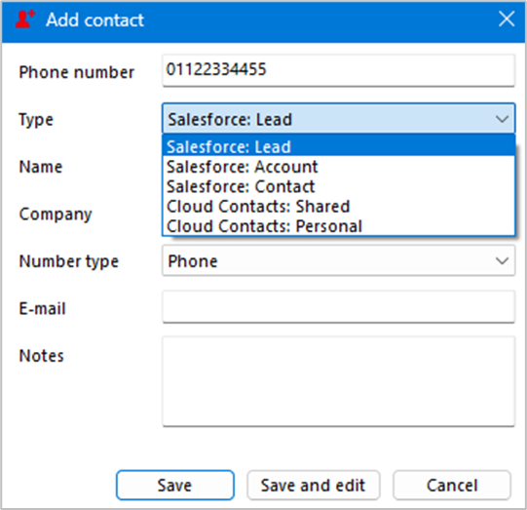527x510 pixels.
Task: Click the Phone number label
Action: pyautogui.click(x=77, y=72)
